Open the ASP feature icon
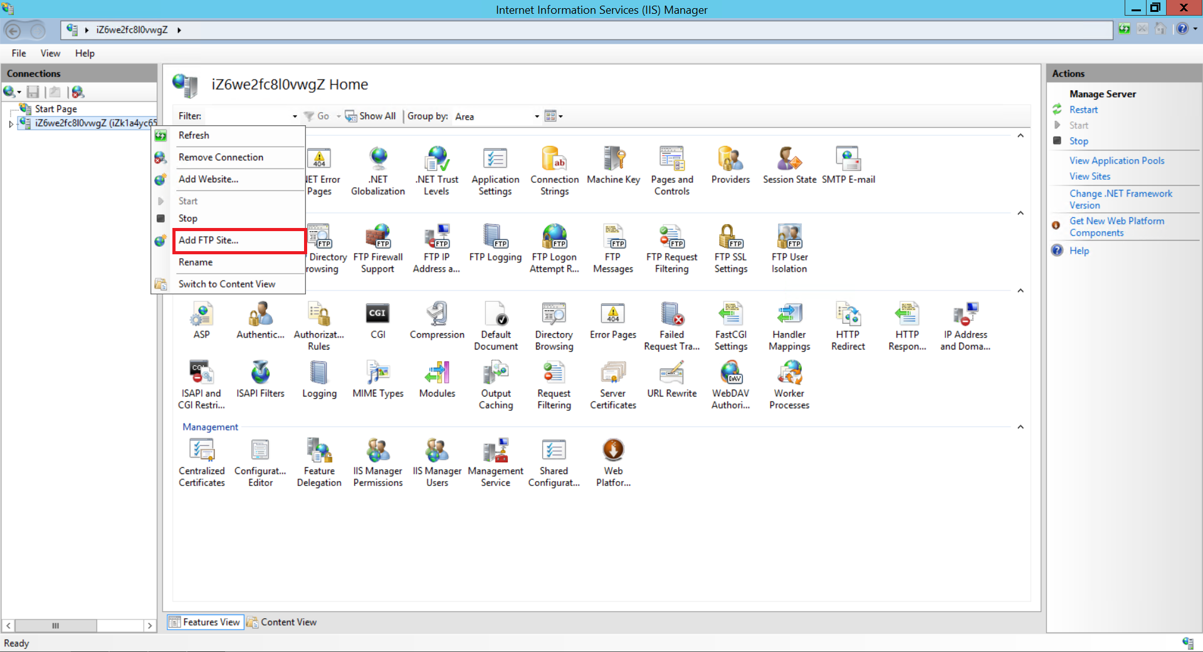The height and width of the screenshot is (652, 1203). point(201,320)
